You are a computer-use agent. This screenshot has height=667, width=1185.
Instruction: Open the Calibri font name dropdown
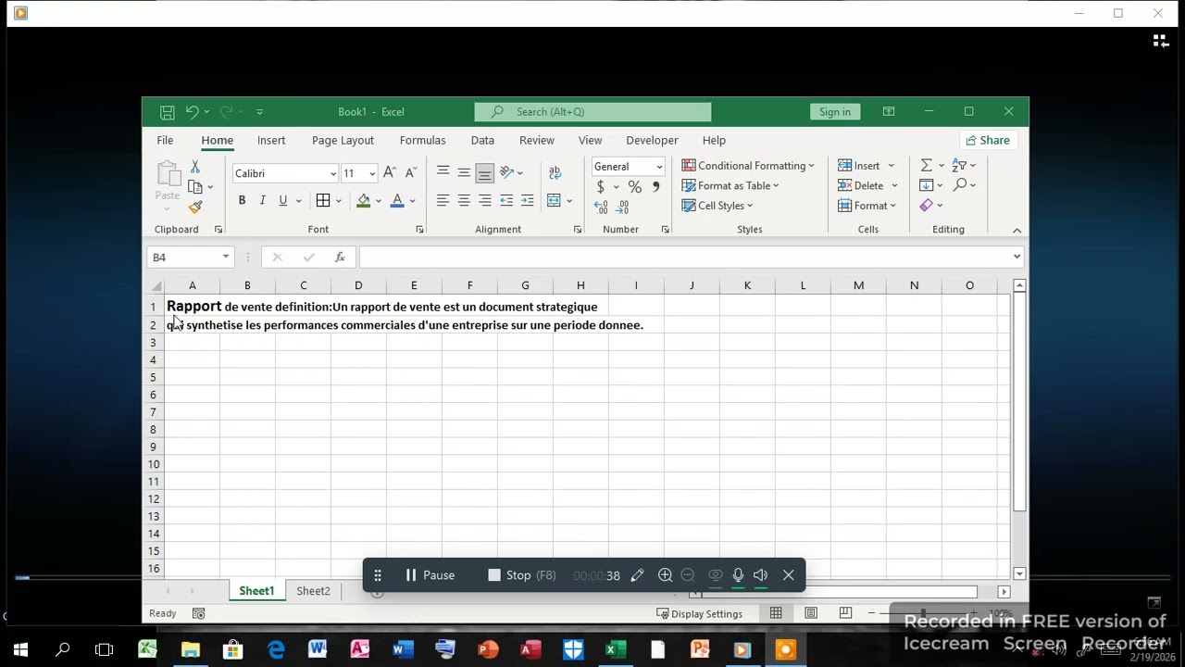coord(332,173)
